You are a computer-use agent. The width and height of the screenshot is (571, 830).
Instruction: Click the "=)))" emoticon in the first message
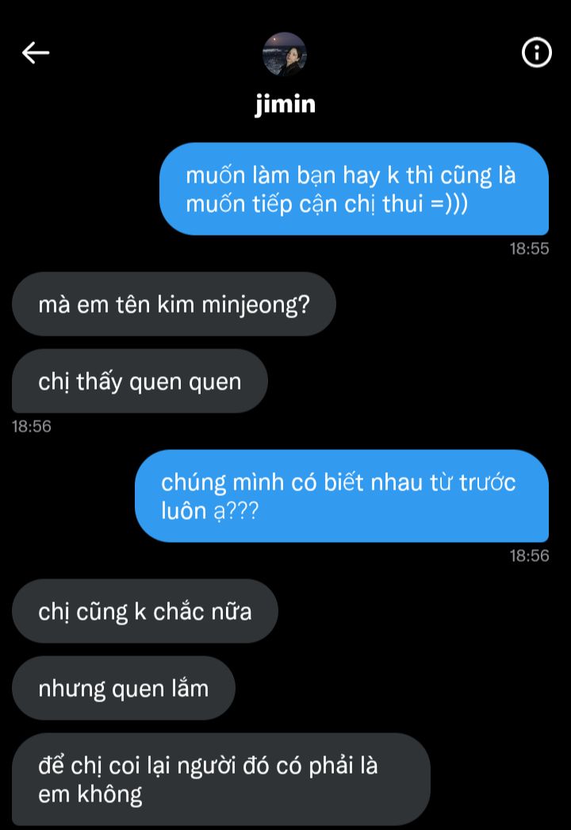450,203
